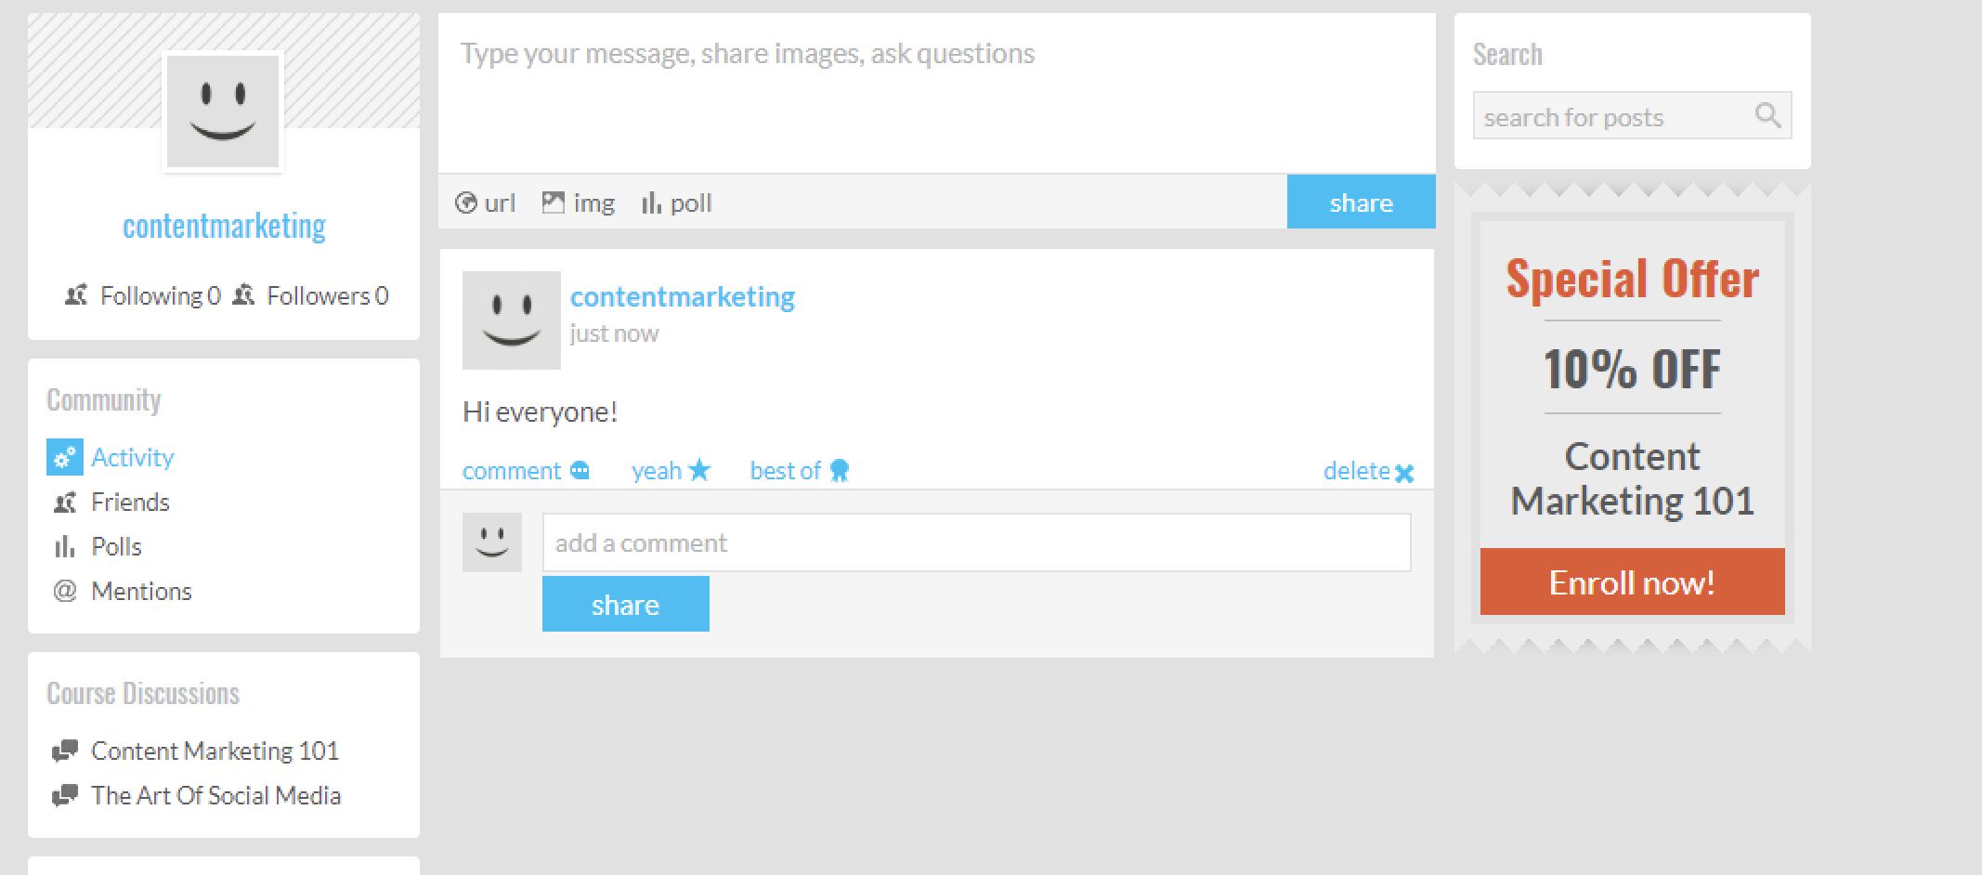Click the url attachment icon
The width and height of the screenshot is (1982, 875).
(465, 202)
